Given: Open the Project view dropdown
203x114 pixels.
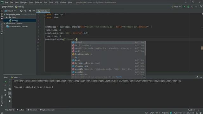Looking at the screenshot, I should tap(10, 11).
